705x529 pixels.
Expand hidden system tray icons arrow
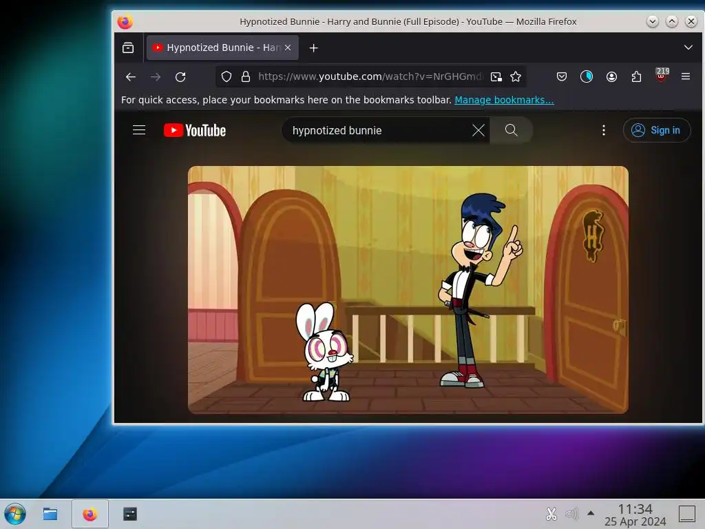point(591,512)
